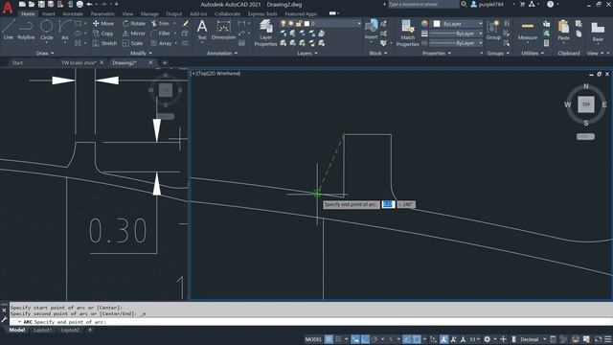Click the Group tool
The height and width of the screenshot is (345, 613).
click(493, 30)
